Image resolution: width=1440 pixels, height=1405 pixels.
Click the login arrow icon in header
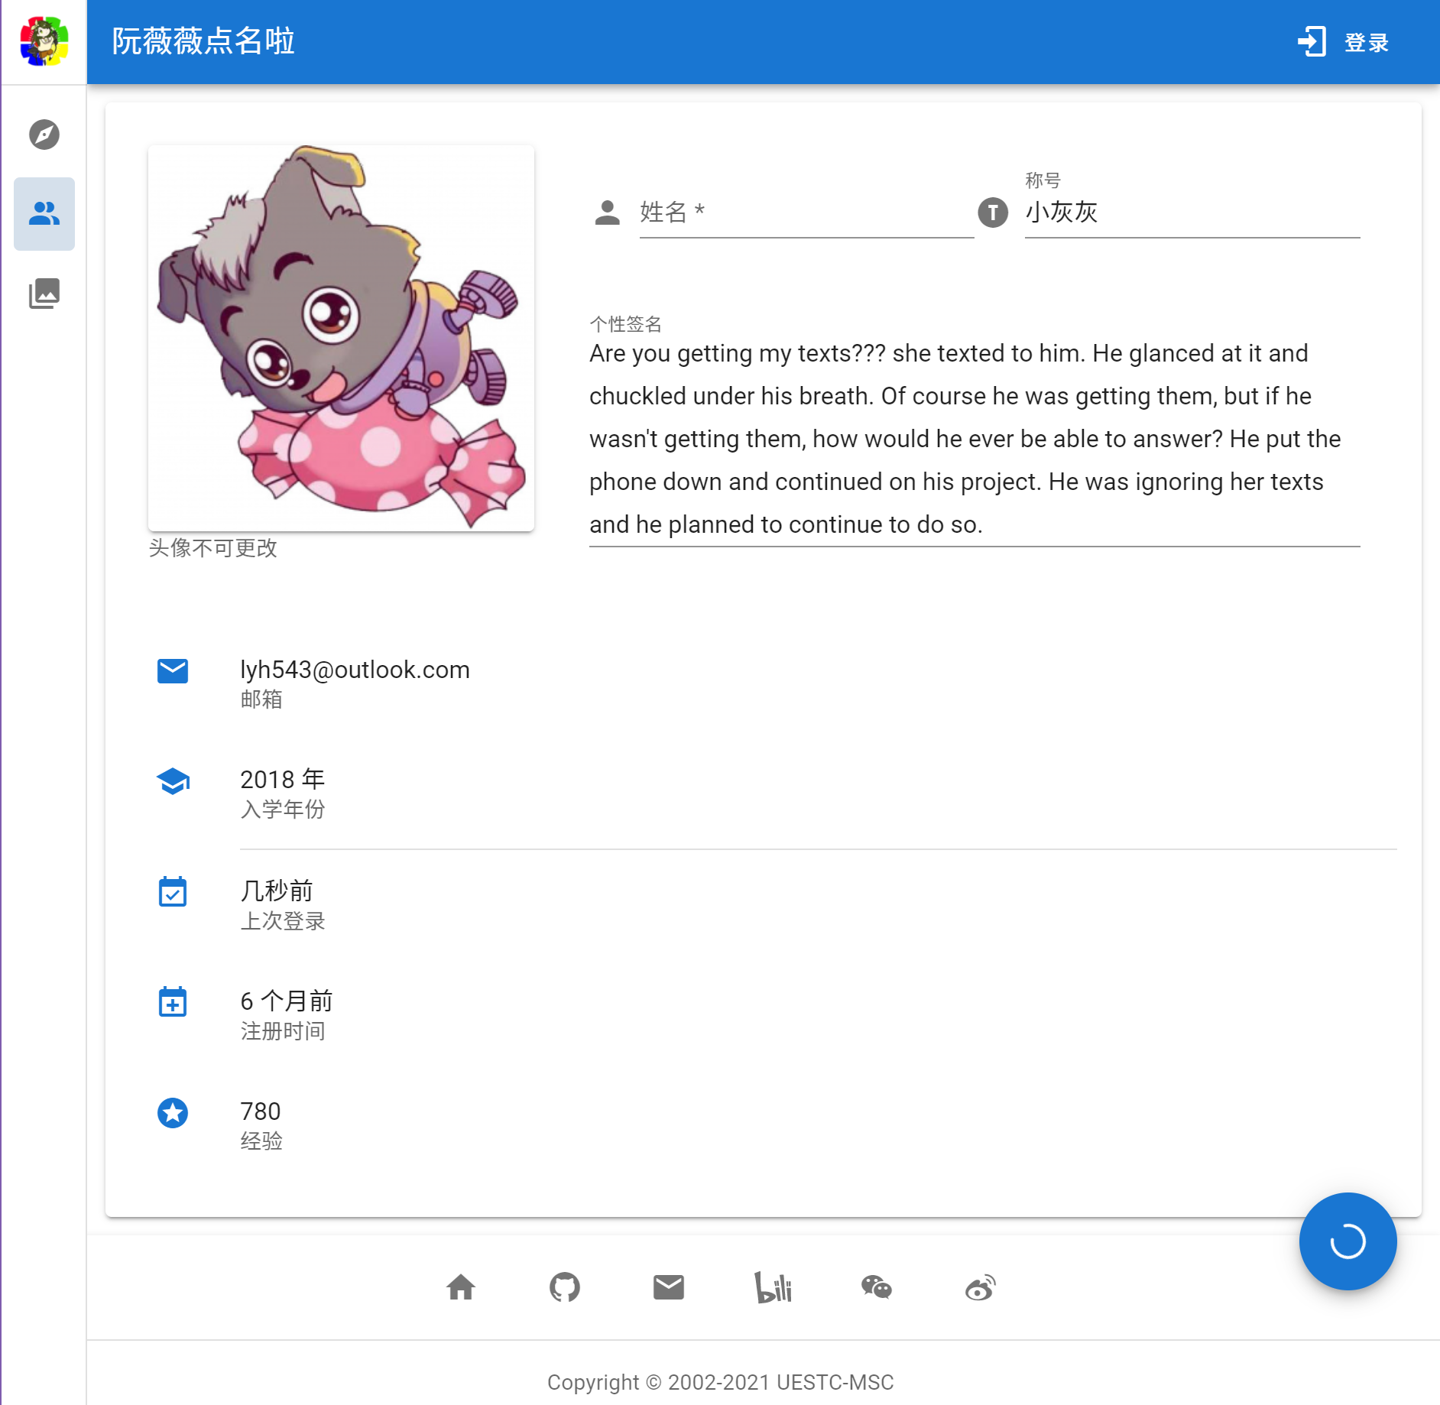point(1312,42)
